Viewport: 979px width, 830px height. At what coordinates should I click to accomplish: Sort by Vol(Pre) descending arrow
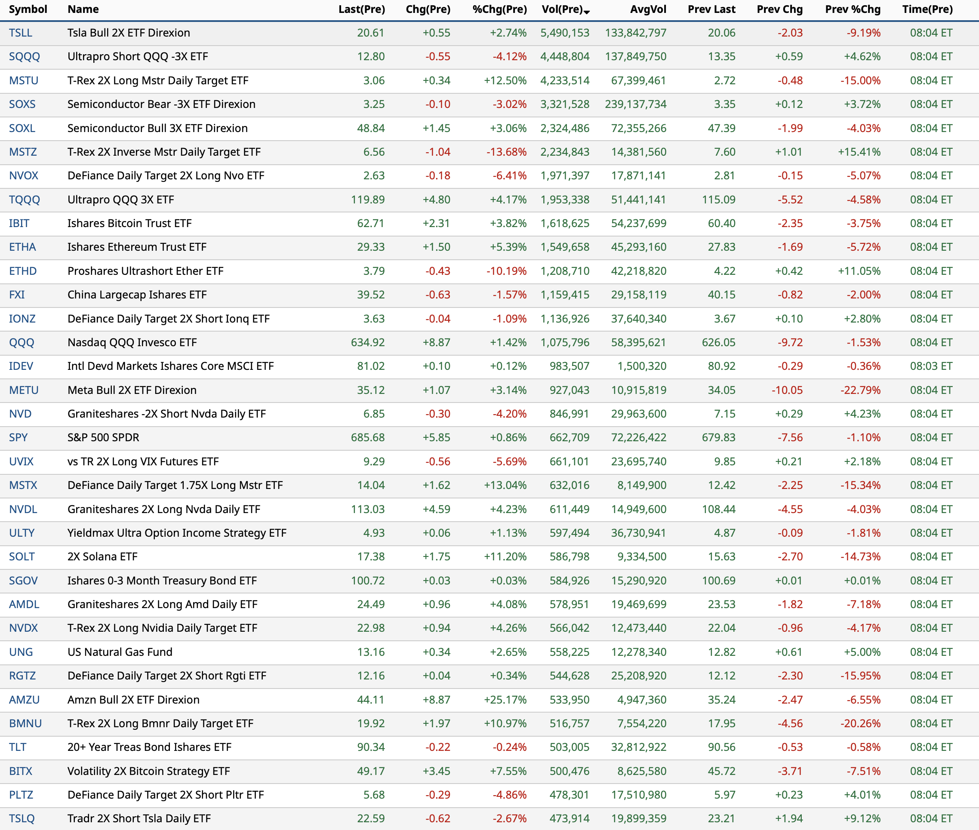586,11
